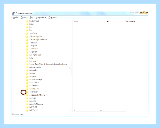Click the Имя column header

point(76,21)
